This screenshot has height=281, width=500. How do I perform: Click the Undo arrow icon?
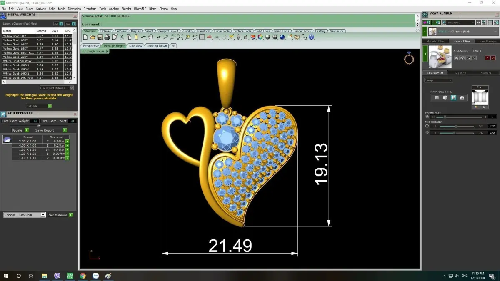point(144,37)
